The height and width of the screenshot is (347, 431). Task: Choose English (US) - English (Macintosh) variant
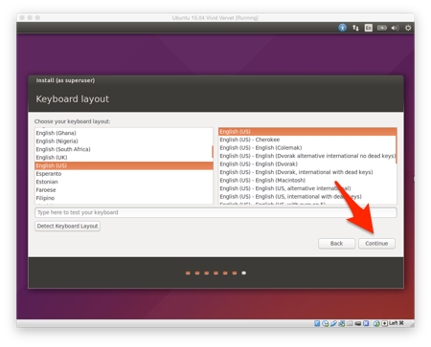click(307, 181)
